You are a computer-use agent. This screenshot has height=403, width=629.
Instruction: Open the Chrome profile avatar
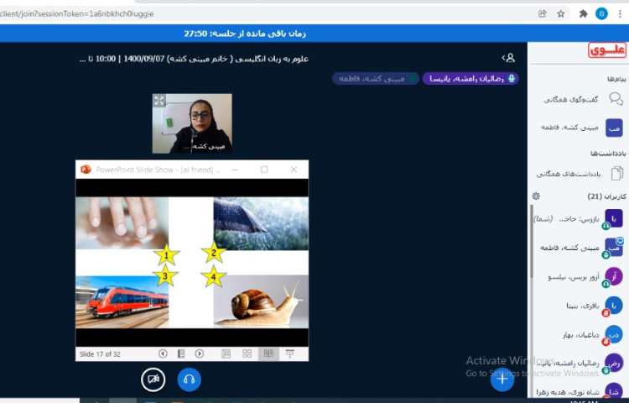pos(601,13)
